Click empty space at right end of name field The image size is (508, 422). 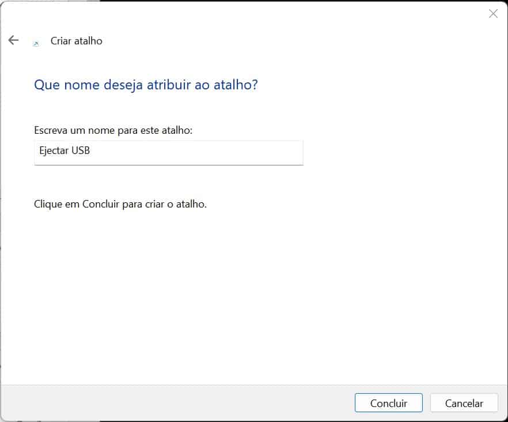pyautogui.click(x=276, y=152)
